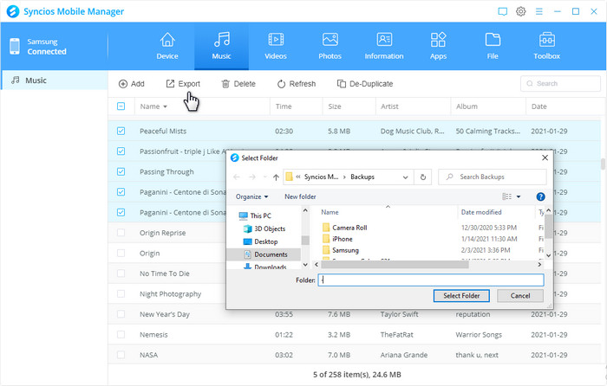
Task: Uncheck the Passionfruit song checkbox
Action: pyautogui.click(x=121, y=151)
